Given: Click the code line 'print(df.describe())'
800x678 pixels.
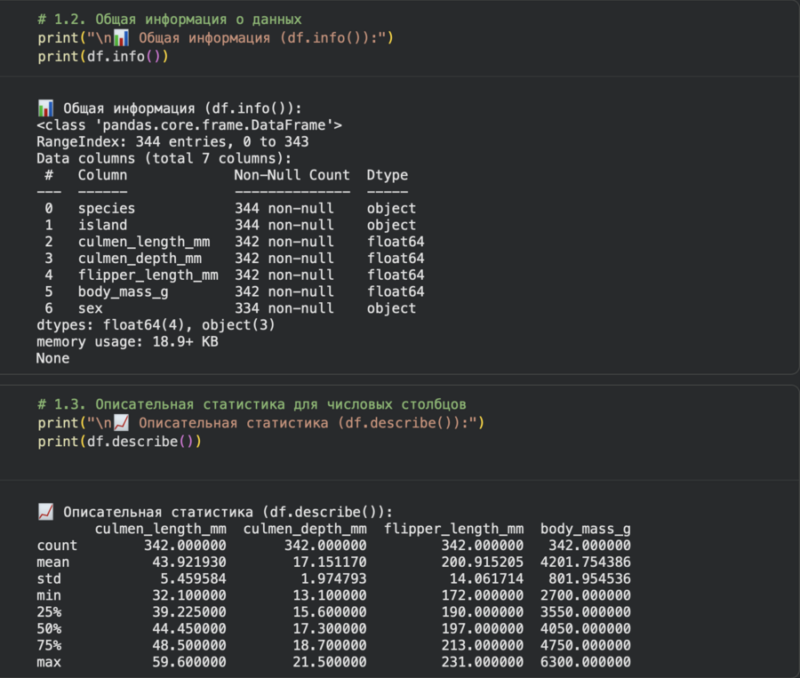Looking at the screenshot, I should pos(119,442).
